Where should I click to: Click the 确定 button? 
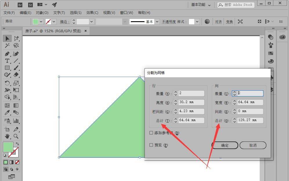click(225, 145)
